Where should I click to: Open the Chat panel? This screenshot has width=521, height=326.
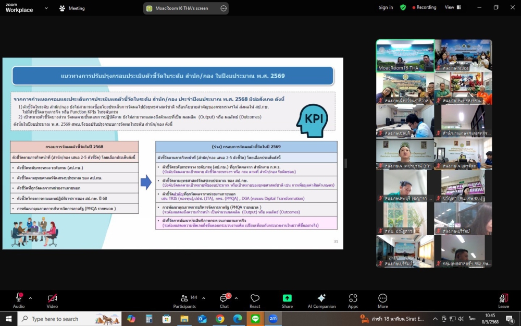(x=224, y=299)
